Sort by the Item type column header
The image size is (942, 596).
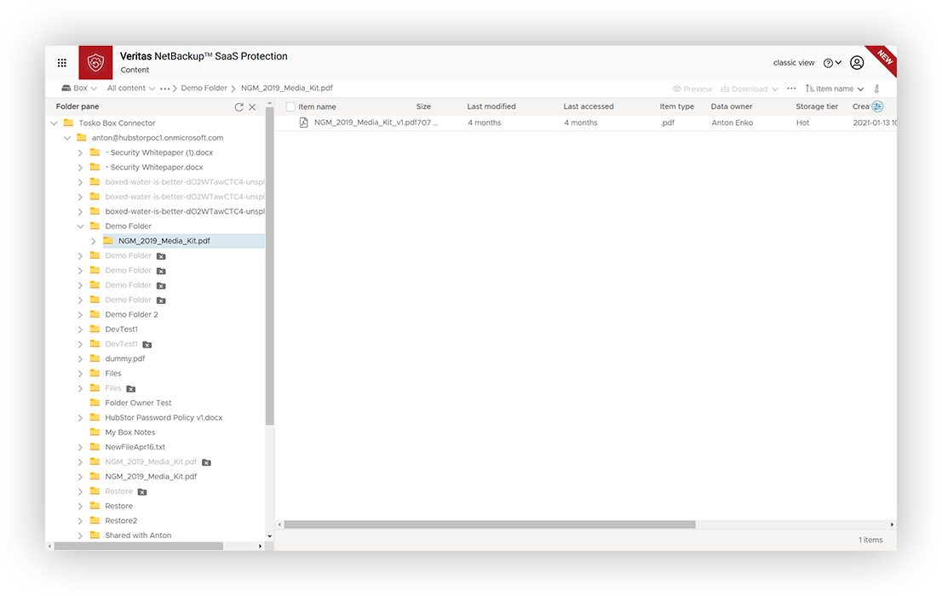(676, 106)
